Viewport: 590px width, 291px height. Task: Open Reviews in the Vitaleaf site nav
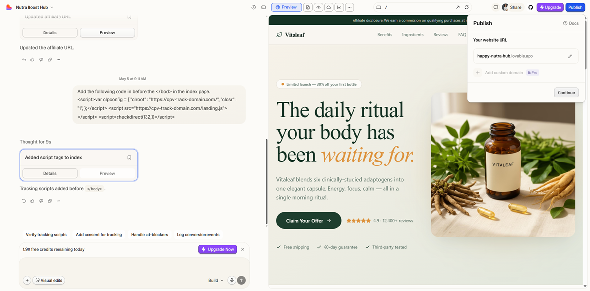[x=441, y=35]
